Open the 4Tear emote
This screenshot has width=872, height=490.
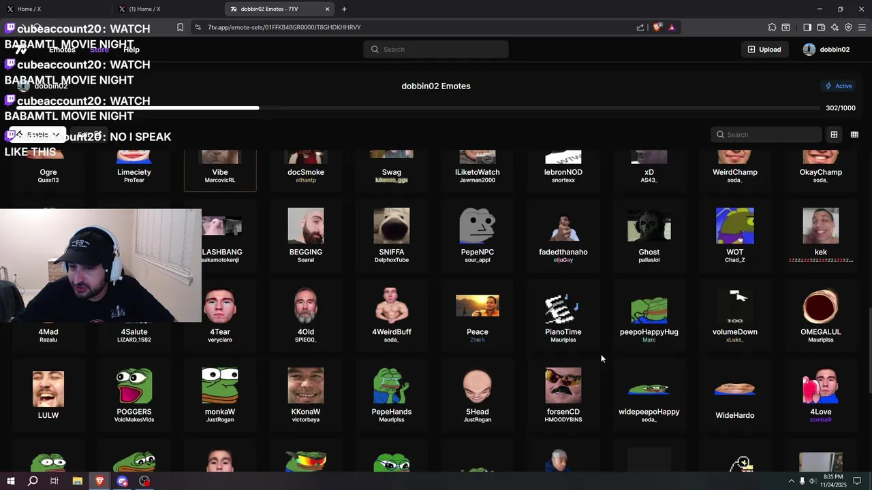click(x=220, y=316)
